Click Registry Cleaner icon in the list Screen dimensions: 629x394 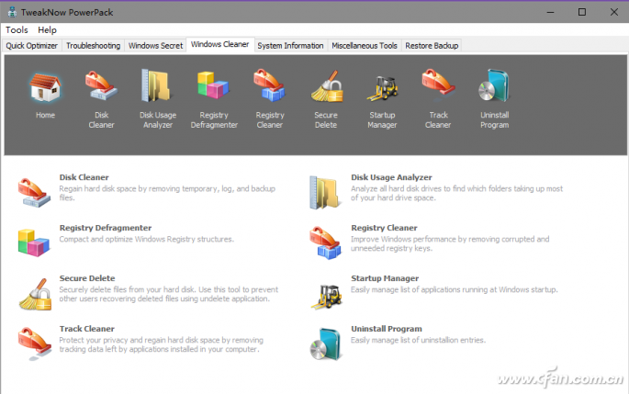click(325, 243)
